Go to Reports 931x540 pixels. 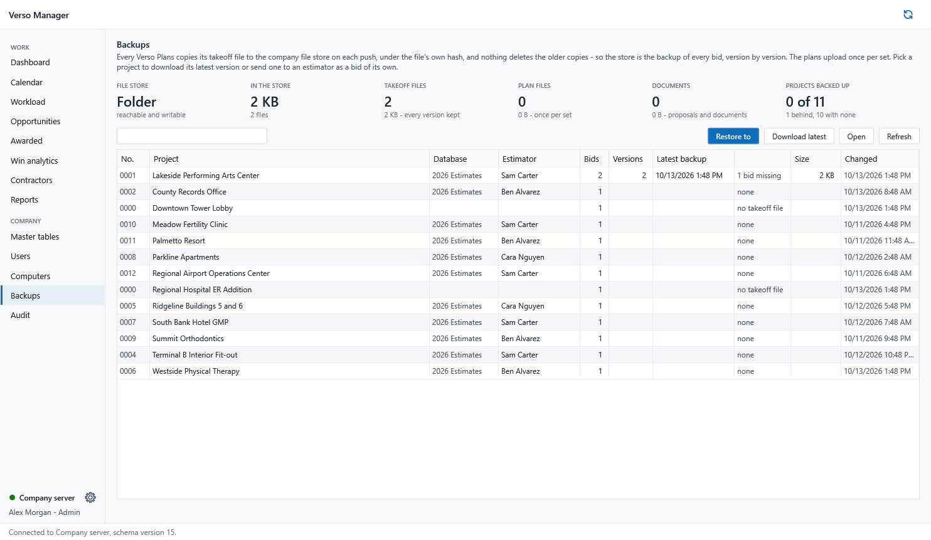52,199
